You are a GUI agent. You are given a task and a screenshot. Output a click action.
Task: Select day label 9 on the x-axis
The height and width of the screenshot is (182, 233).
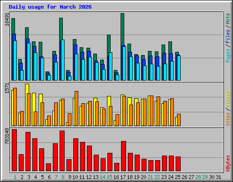pos(70,177)
